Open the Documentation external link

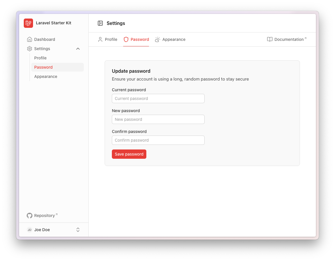[x=289, y=39]
